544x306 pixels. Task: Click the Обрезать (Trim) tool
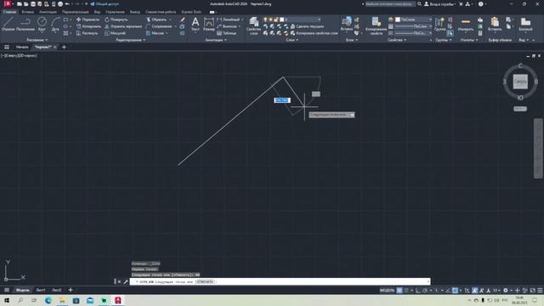(x=156, y=20)
